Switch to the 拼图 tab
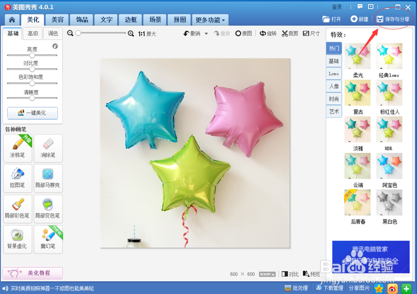Viewport: 417px width, 294px height. tap(180, 20)
